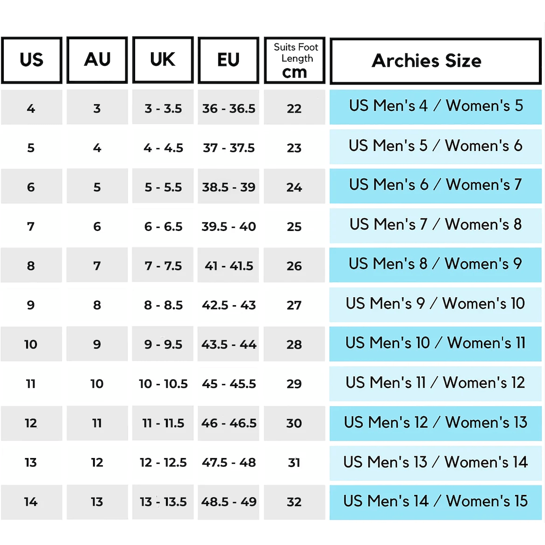This screenshot has height=545, width=545.
Task: Select the US Men's 6 / Women's 7 size
Action: click(x=436, y=186)
